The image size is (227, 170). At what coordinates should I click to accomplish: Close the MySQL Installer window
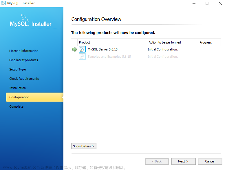pyautogui.click(x=220, y=3)
